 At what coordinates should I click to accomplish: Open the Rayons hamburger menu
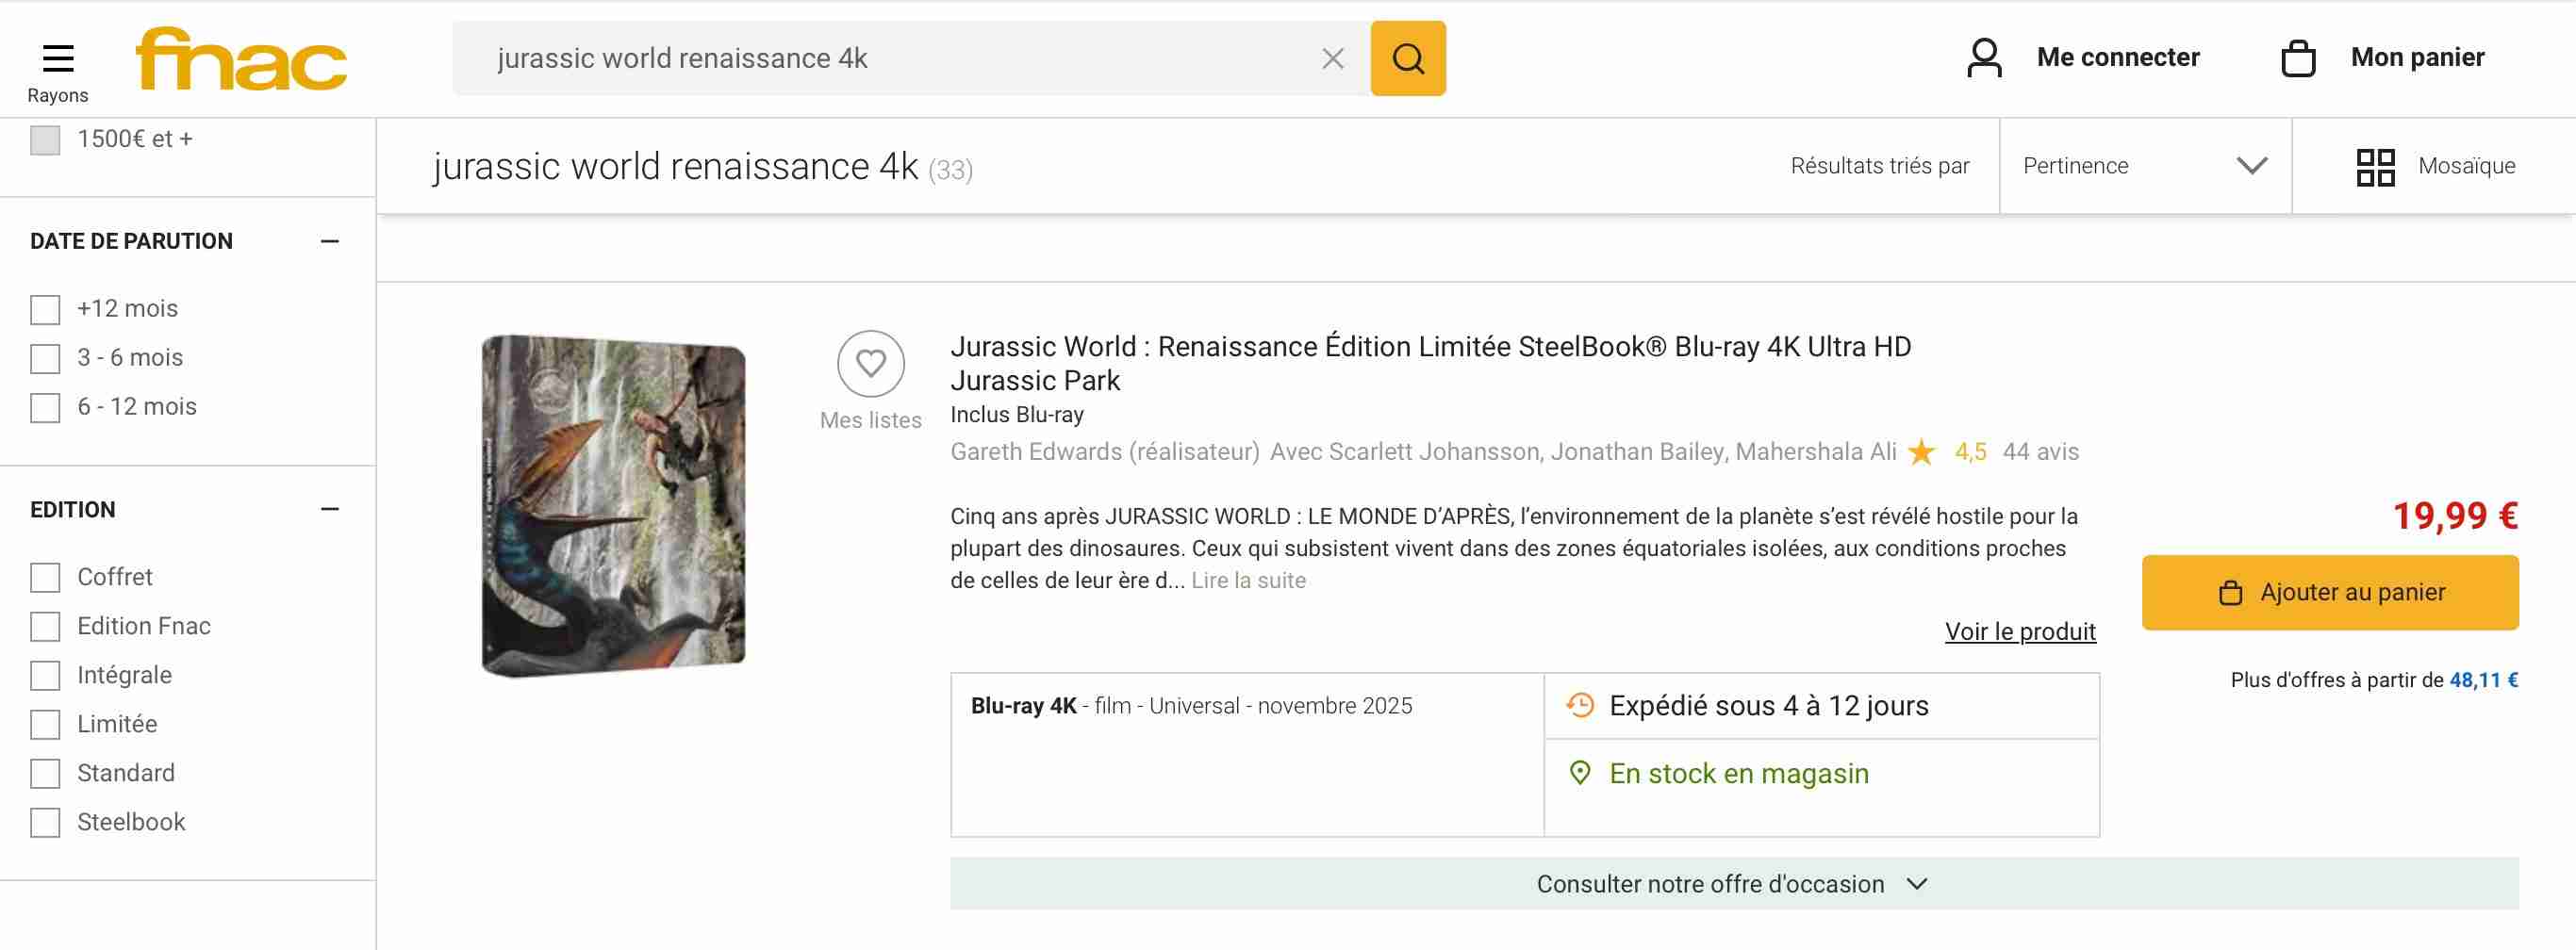coord(58,60)
